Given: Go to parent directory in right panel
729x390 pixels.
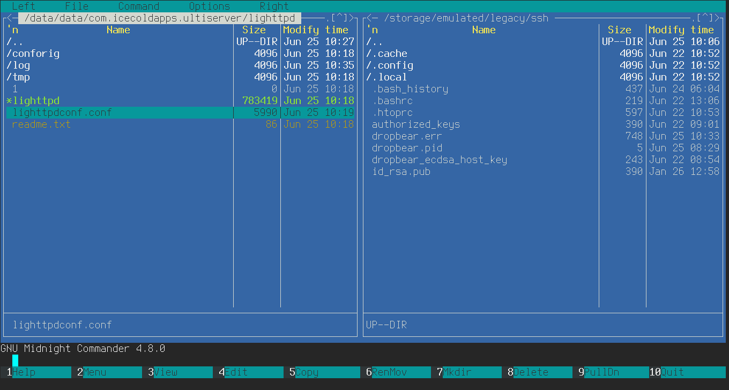Looking at the screenshot, I should [x=374, y=42].
